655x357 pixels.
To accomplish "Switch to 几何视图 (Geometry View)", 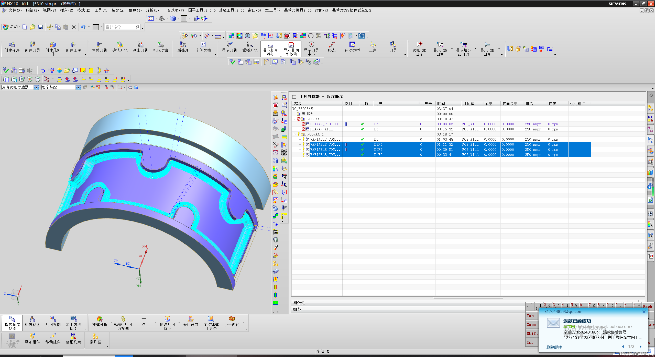I will point(53,322).
